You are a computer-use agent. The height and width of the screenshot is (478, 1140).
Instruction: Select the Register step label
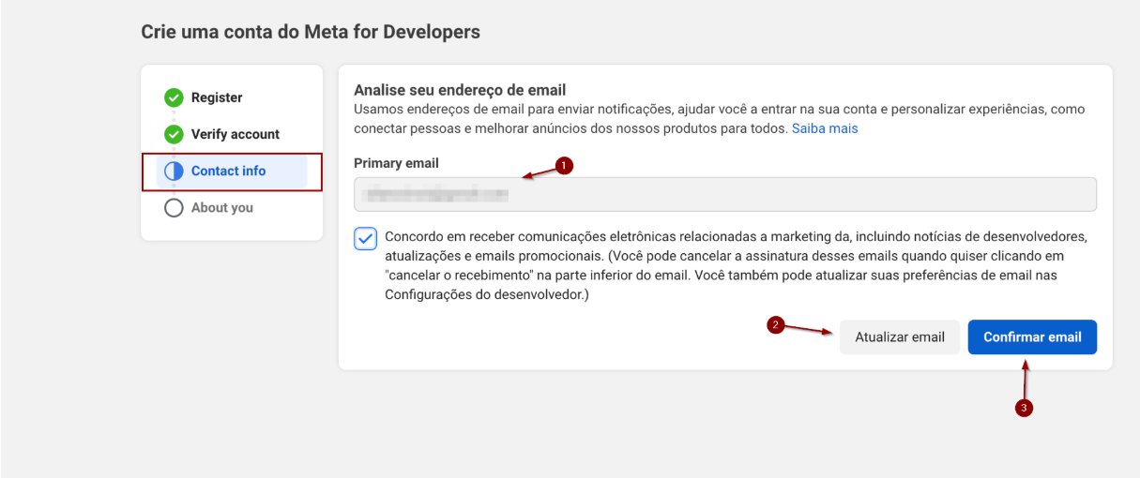pos(217,97)
